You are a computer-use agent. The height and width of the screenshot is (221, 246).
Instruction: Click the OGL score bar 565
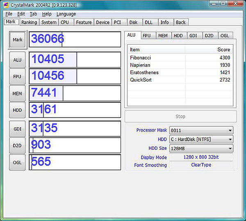point(75,162)
